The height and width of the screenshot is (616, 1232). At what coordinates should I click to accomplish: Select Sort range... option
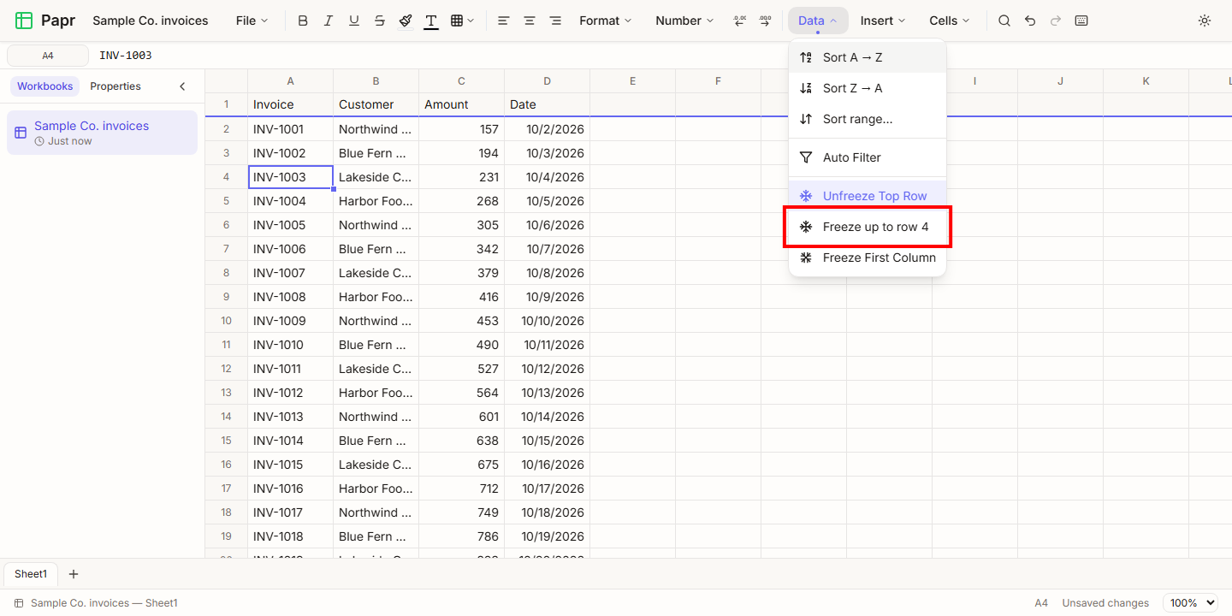point(868,119)
